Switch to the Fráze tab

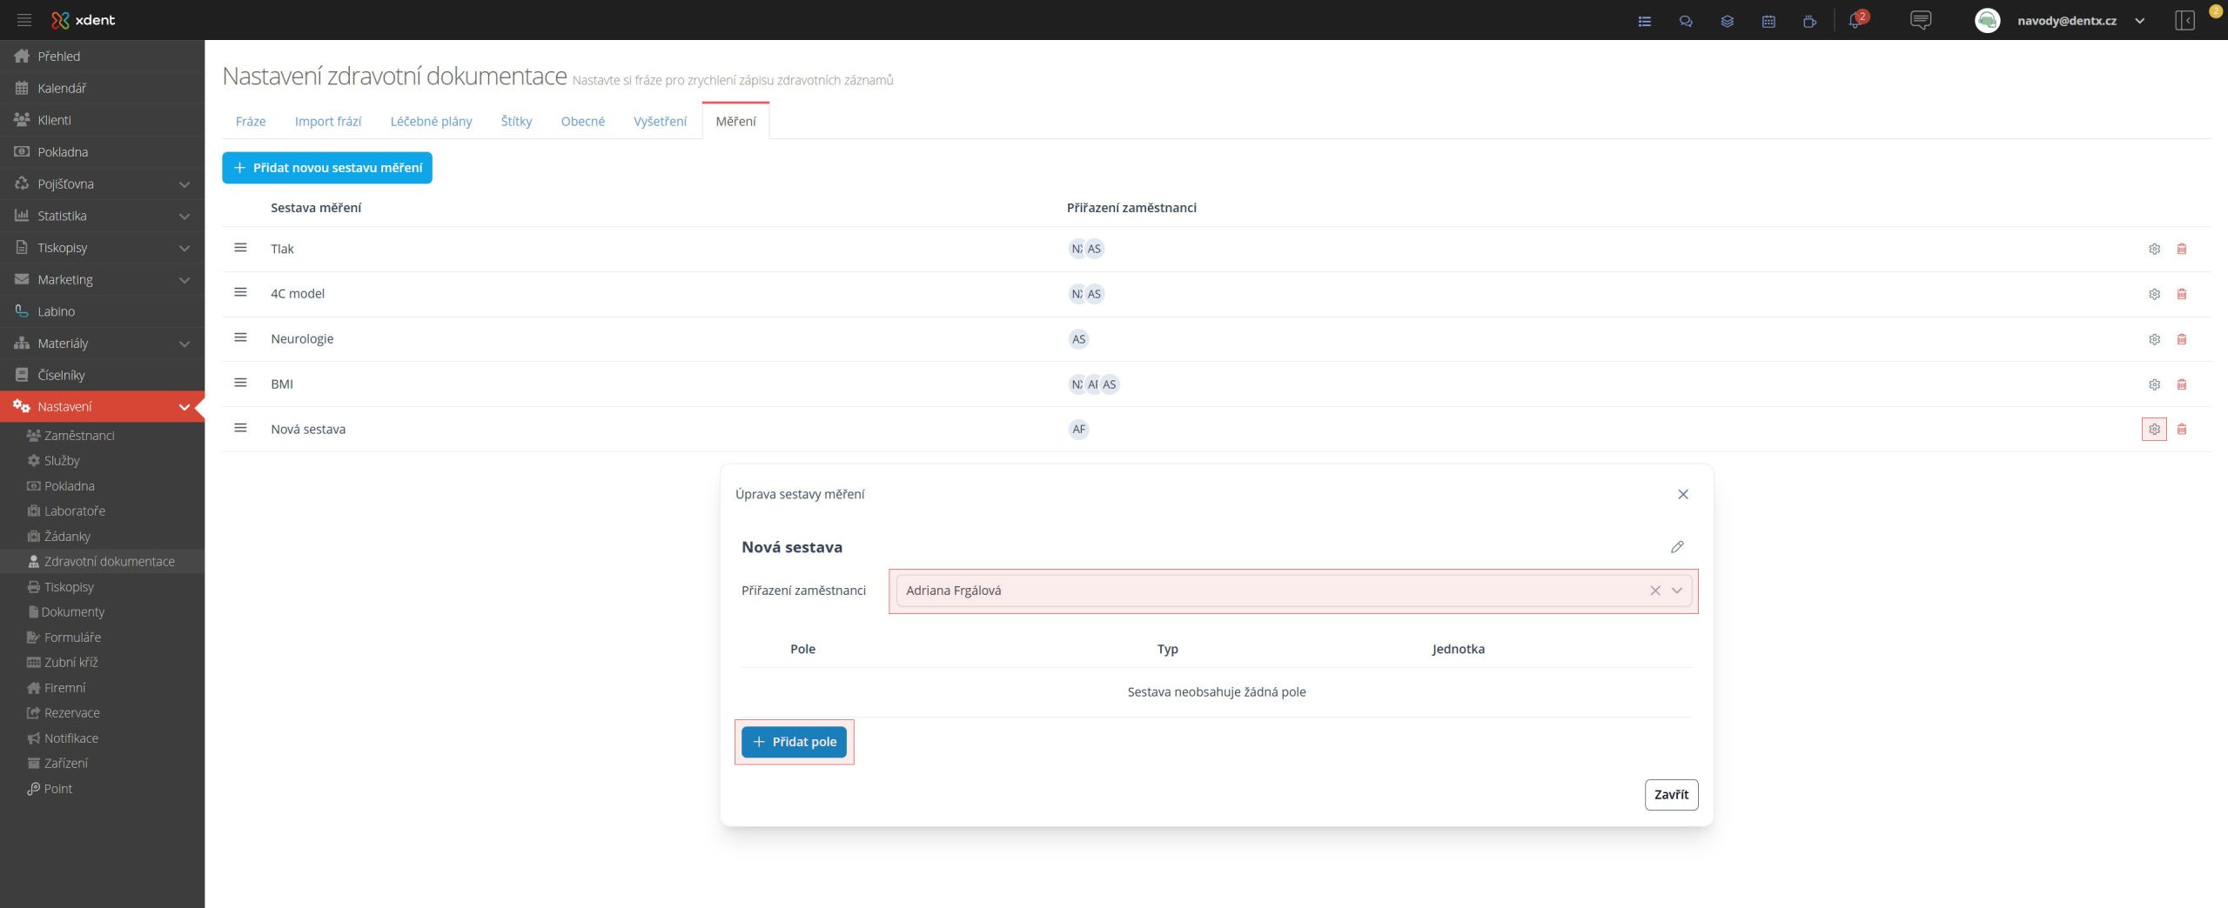pyautogui.click(x=251, y=121)
